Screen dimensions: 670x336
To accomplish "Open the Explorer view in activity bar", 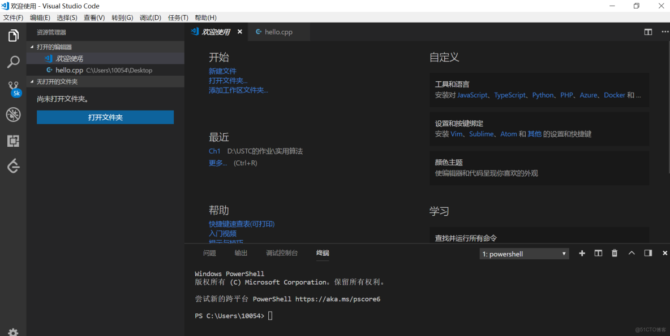I will 13,36.
